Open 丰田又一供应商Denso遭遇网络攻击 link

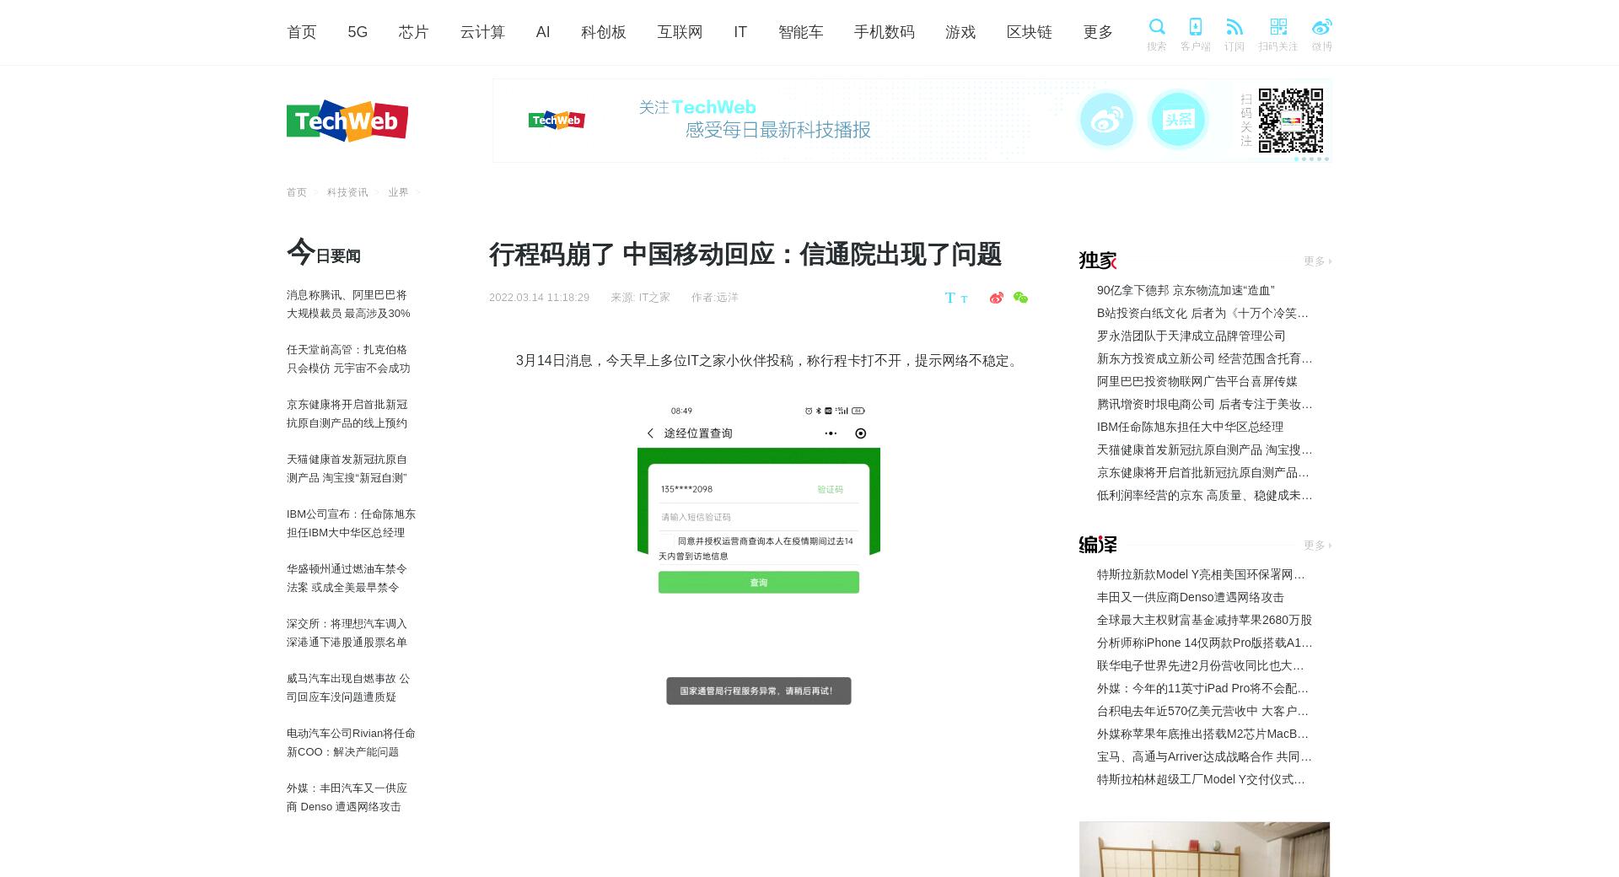click(1190, 597)
